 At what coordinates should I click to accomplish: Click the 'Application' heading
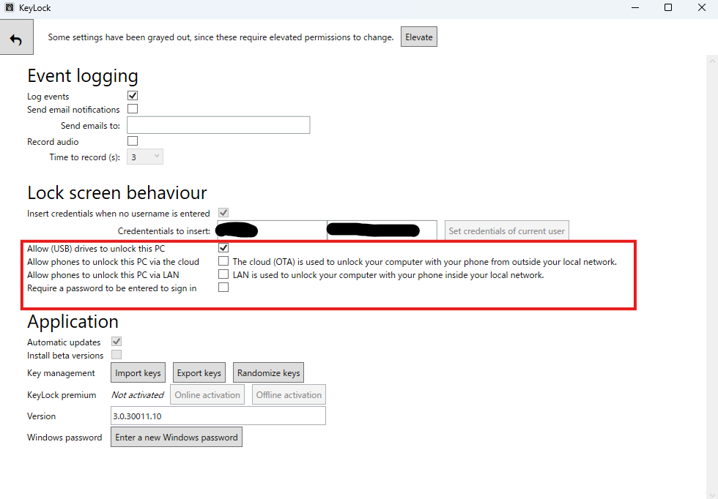tap(73, 321)
